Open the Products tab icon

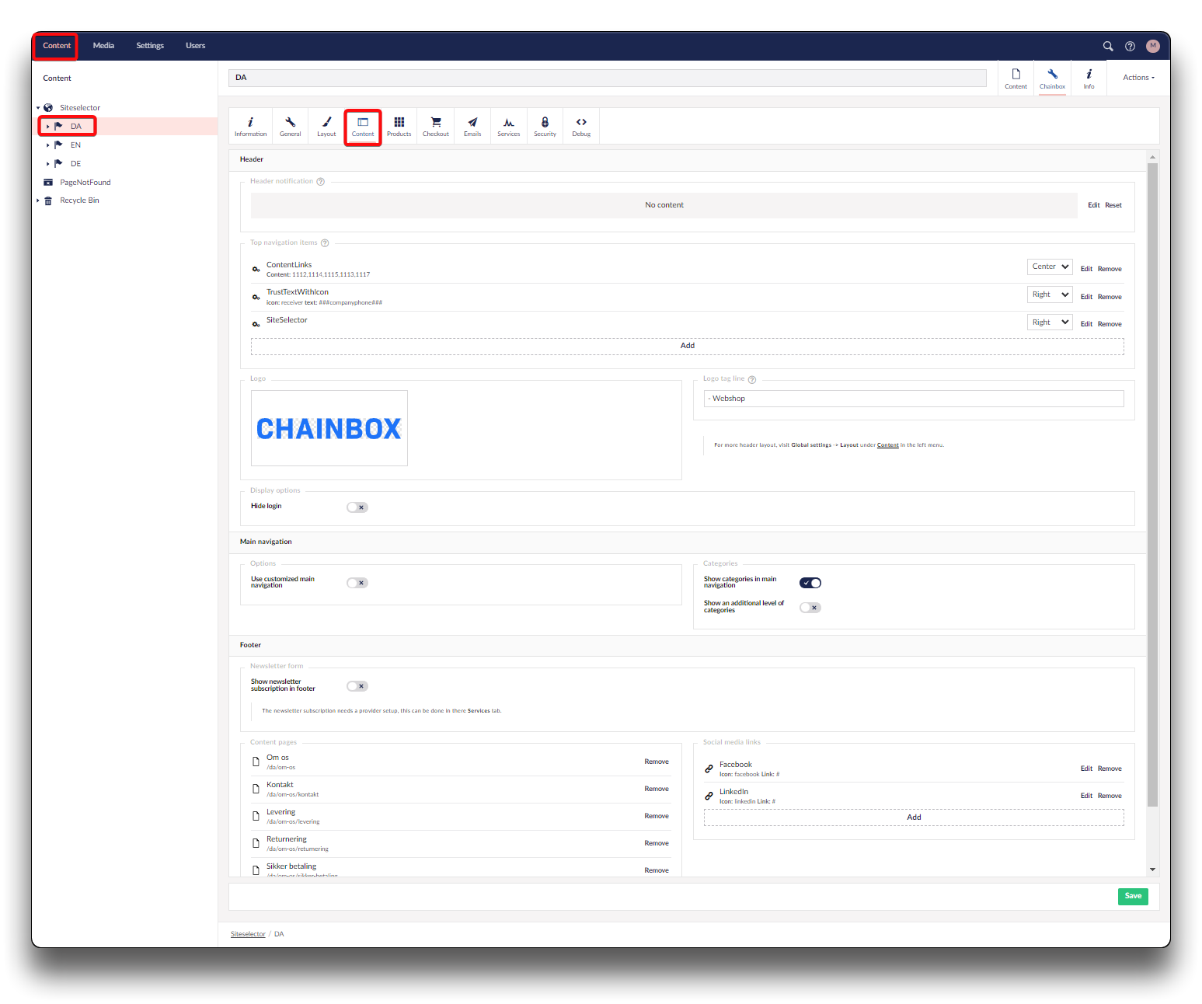click(x=399, y=126)
